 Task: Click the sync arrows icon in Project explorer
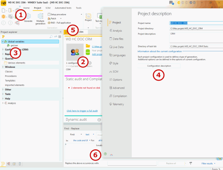tap(55, 37)
